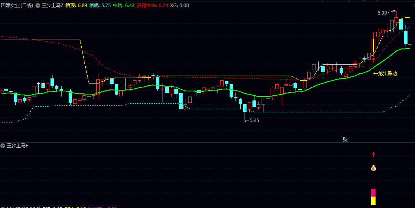
Task: Click the money bag signal icon
Action: pyautogui.click(x=374, y=167)
